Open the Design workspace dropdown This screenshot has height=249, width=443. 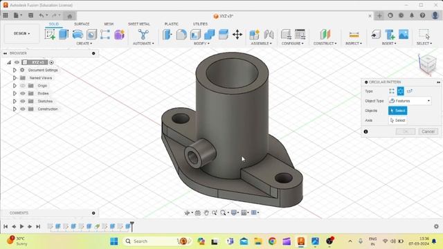pyautogui.click(x=21, y=33)
